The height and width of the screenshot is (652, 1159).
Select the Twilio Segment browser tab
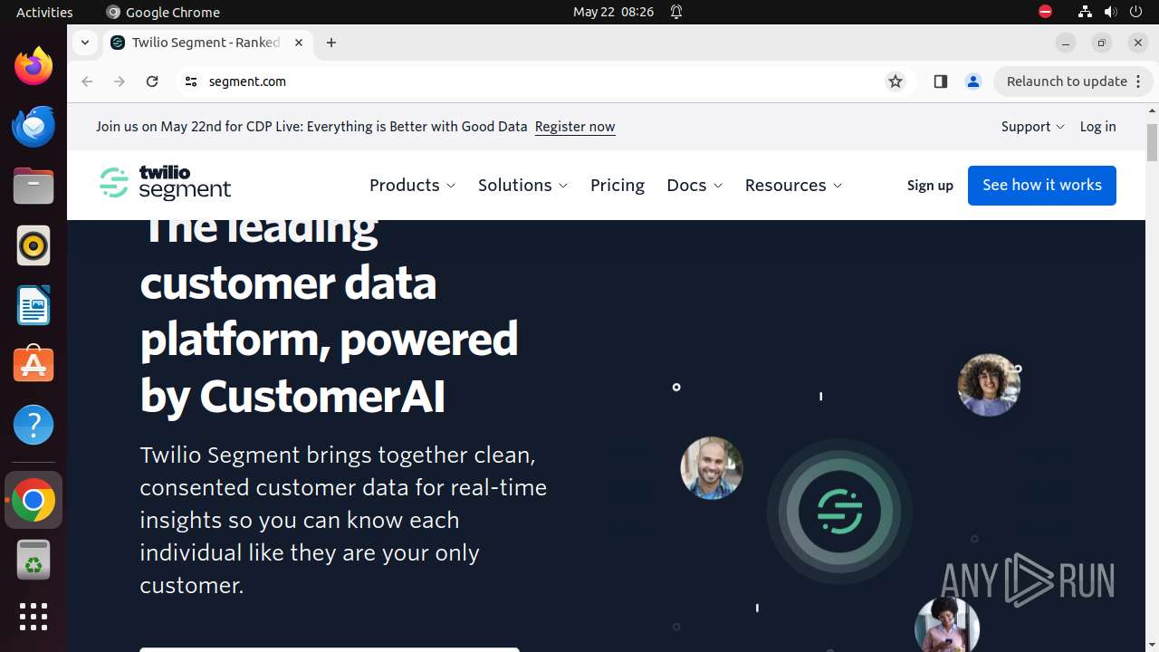(208, 43)
